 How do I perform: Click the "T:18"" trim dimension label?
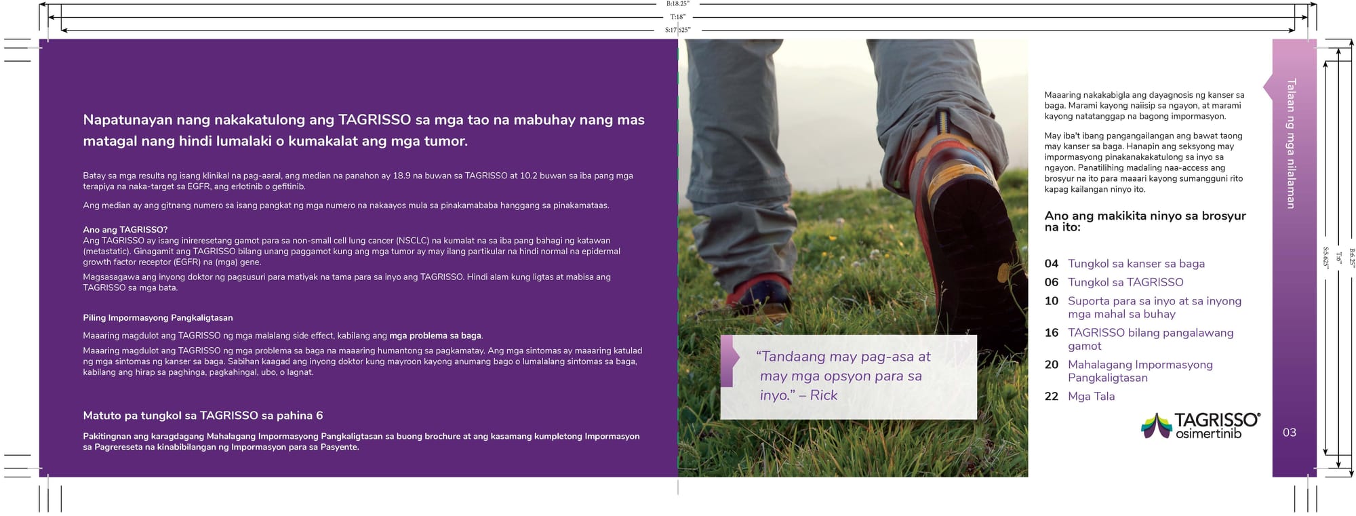pos(678,17)
